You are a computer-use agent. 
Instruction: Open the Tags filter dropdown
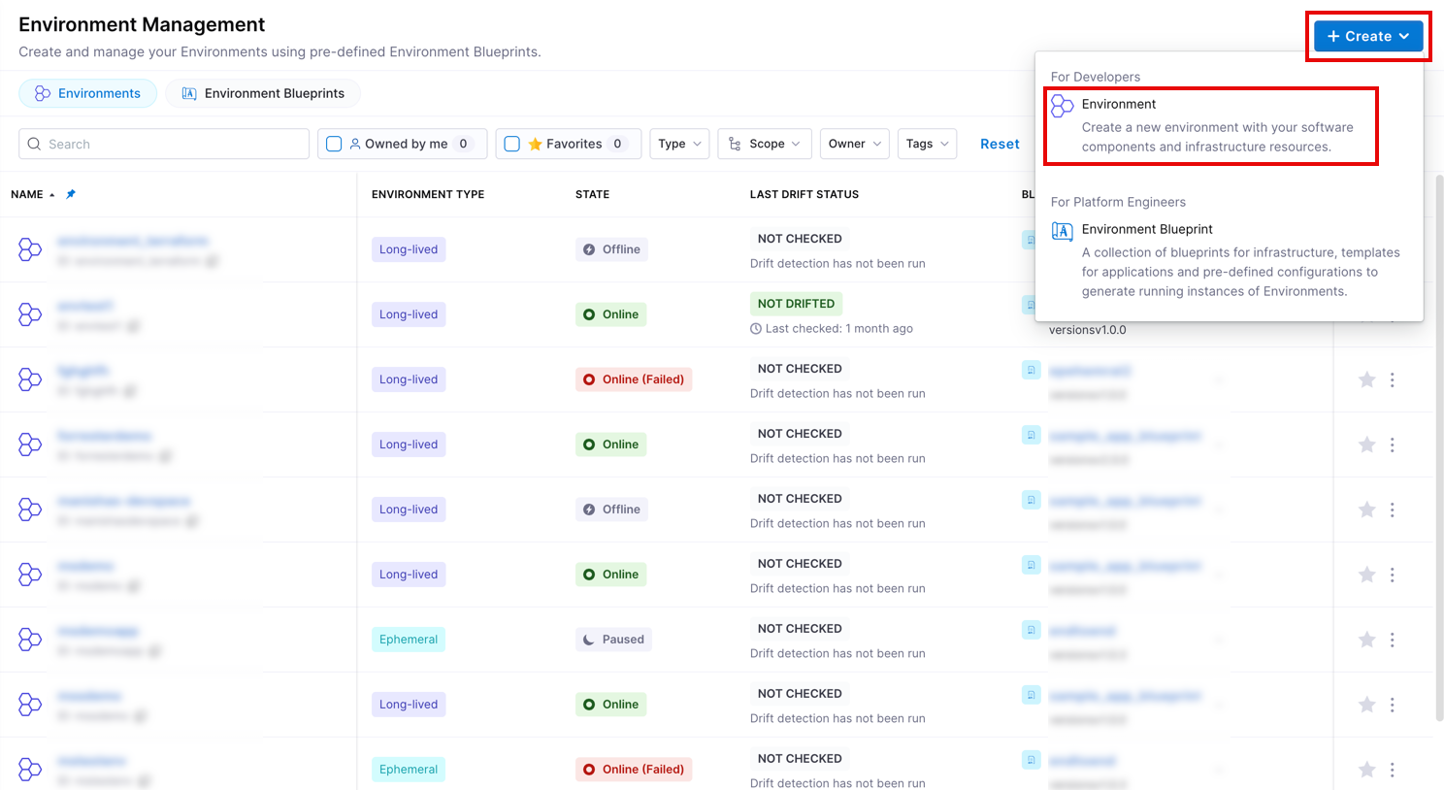(927, 144)
